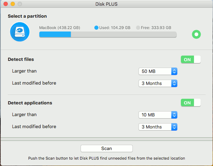Click the MacBook (438.22 GB) partition label
This screenshot has width=213, height=166.
(x=60, y=28)
